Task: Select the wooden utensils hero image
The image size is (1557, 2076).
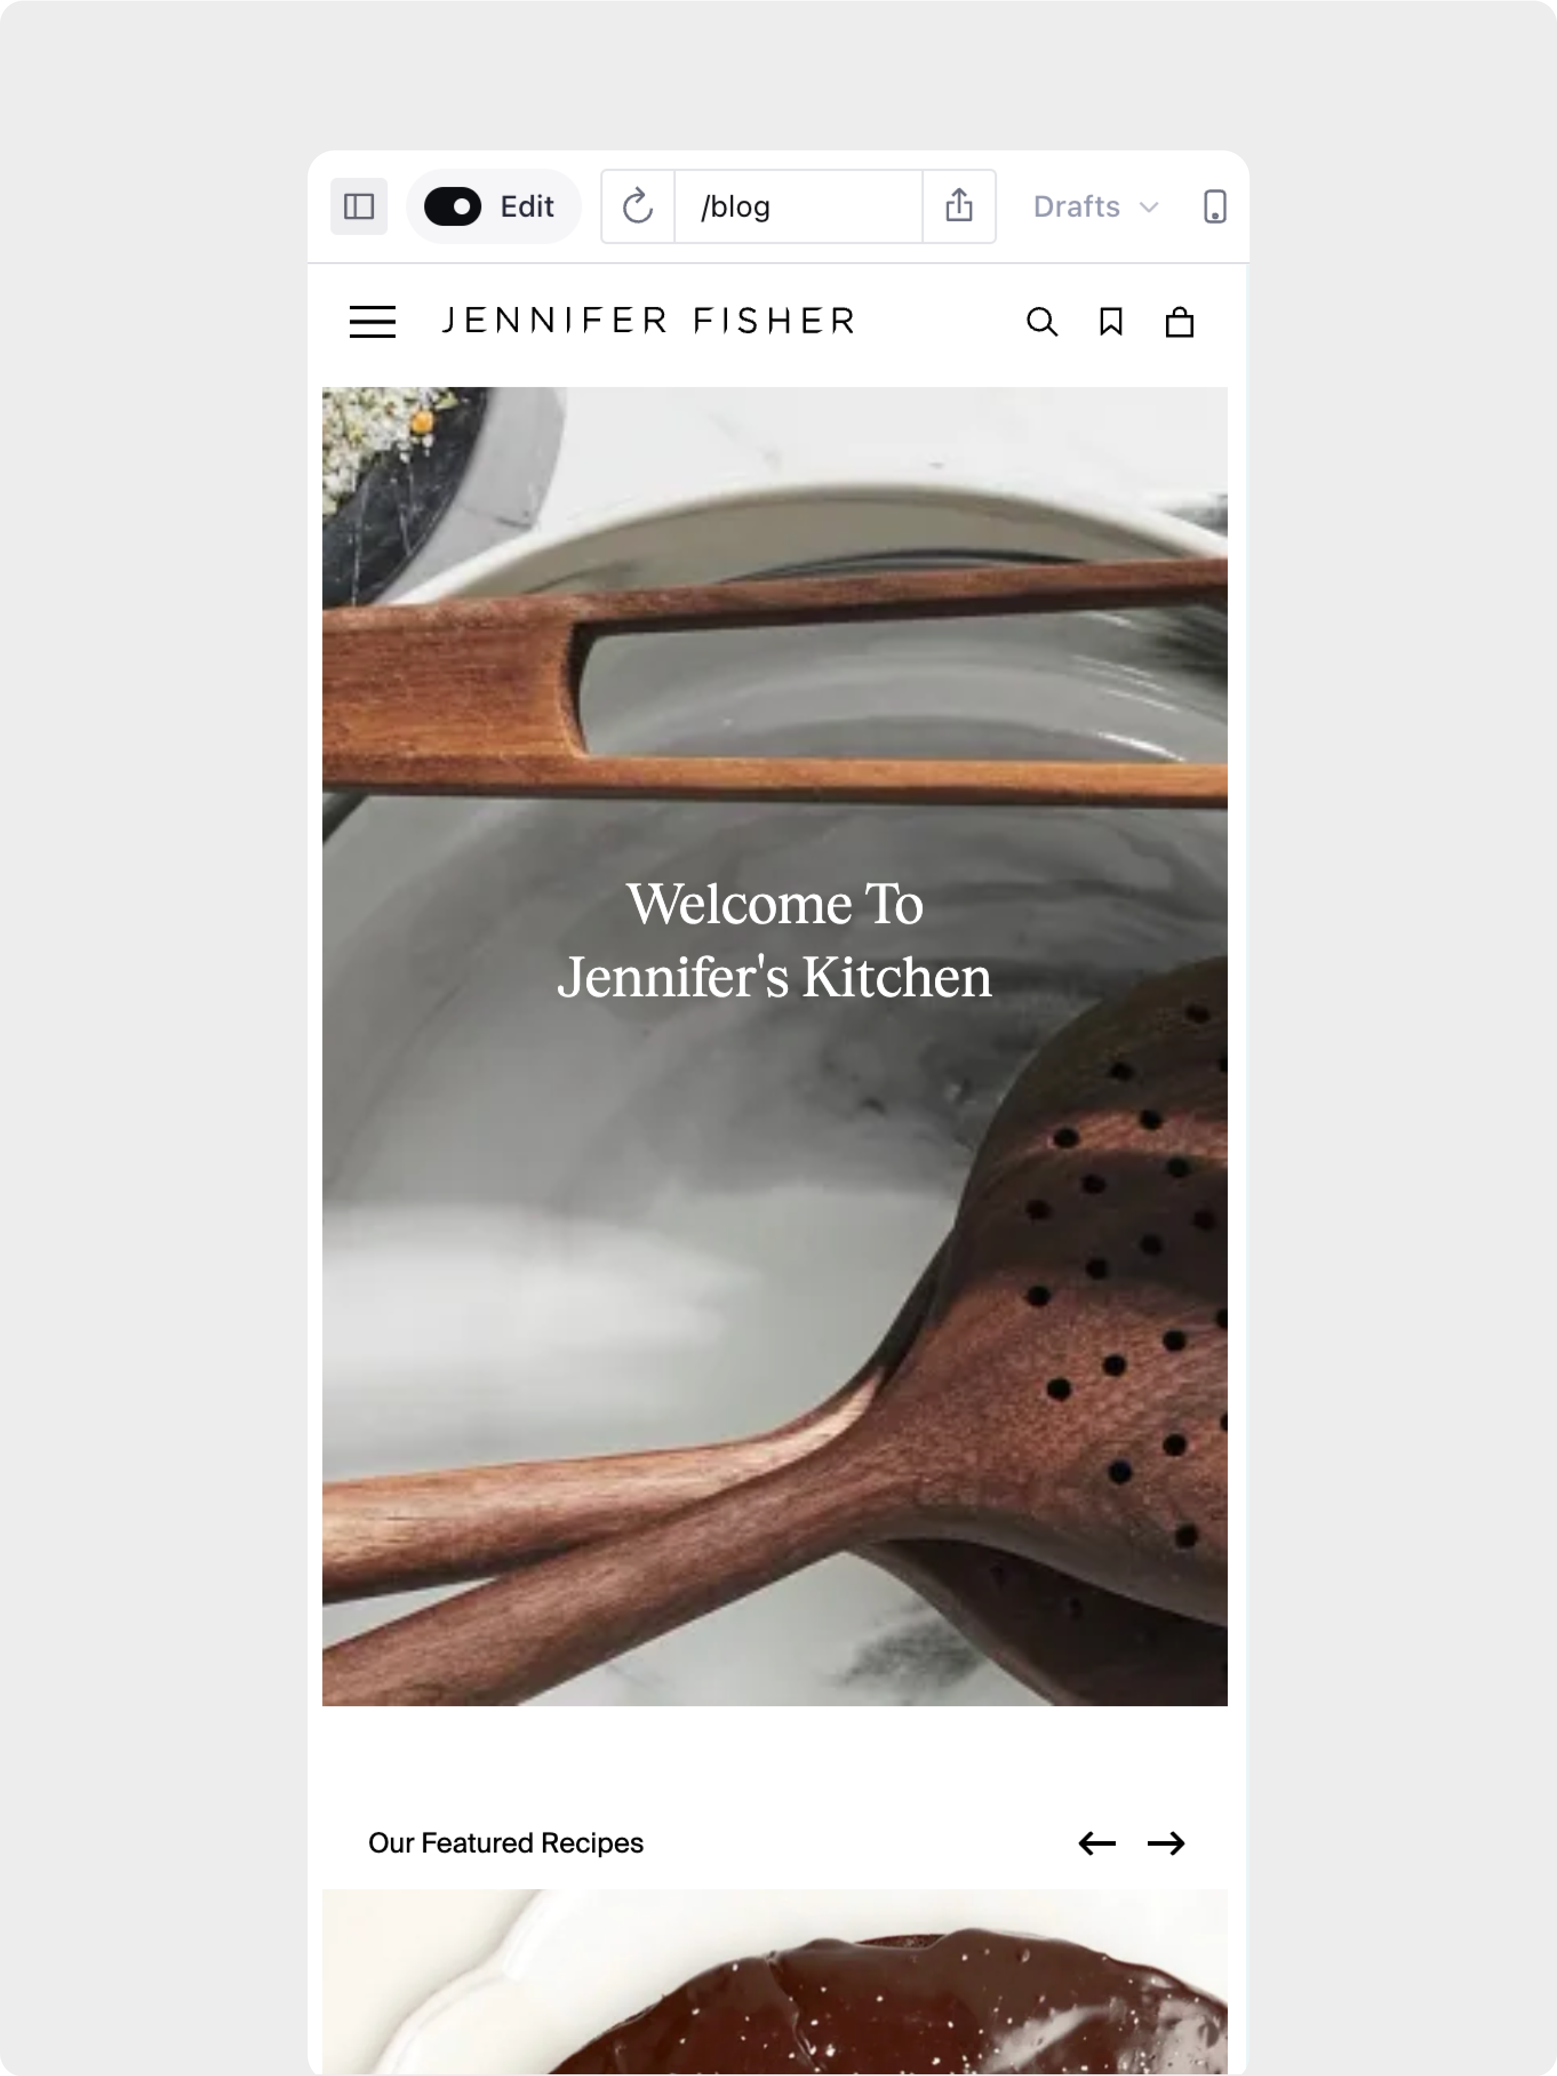Action: [774, 1047]
